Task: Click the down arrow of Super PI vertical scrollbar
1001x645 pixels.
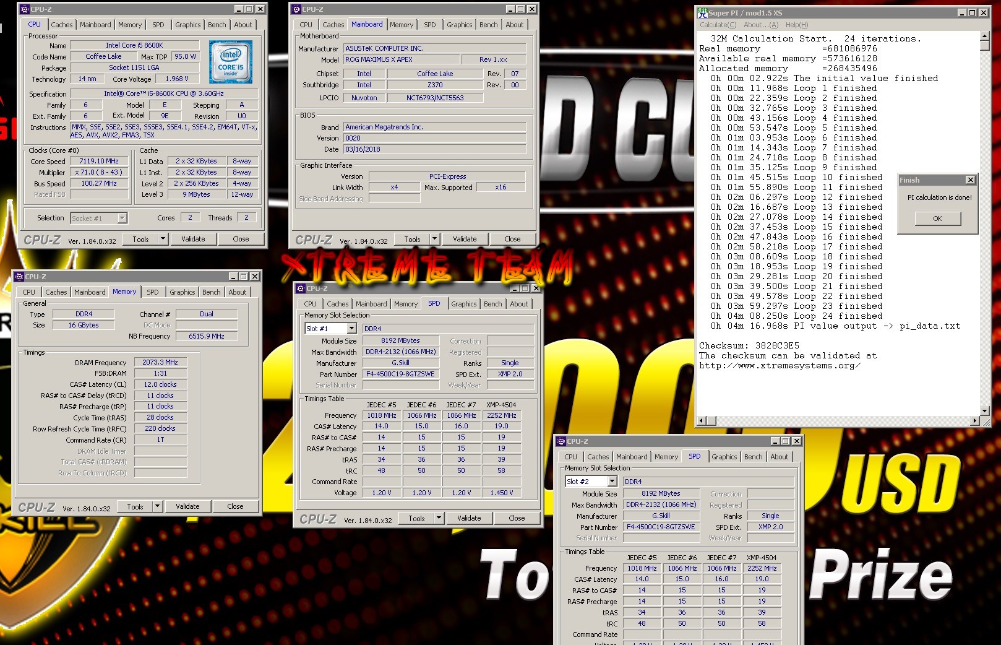Action: pyautogui.click(x=985, y=411)
